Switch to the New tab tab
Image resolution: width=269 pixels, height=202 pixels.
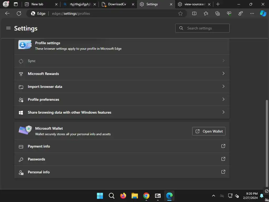click(x=41, y=4)
